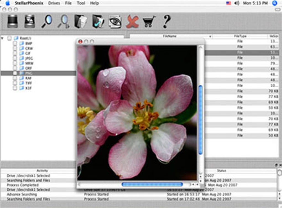Toggle the PNG folder checkbox

[x=15, y=73]
